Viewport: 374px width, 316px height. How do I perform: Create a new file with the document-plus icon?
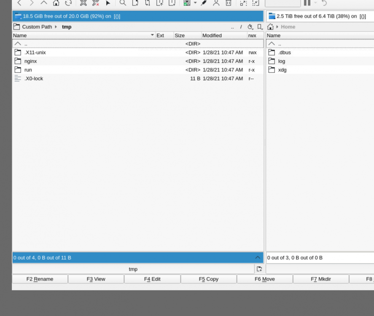click(135, 3)
